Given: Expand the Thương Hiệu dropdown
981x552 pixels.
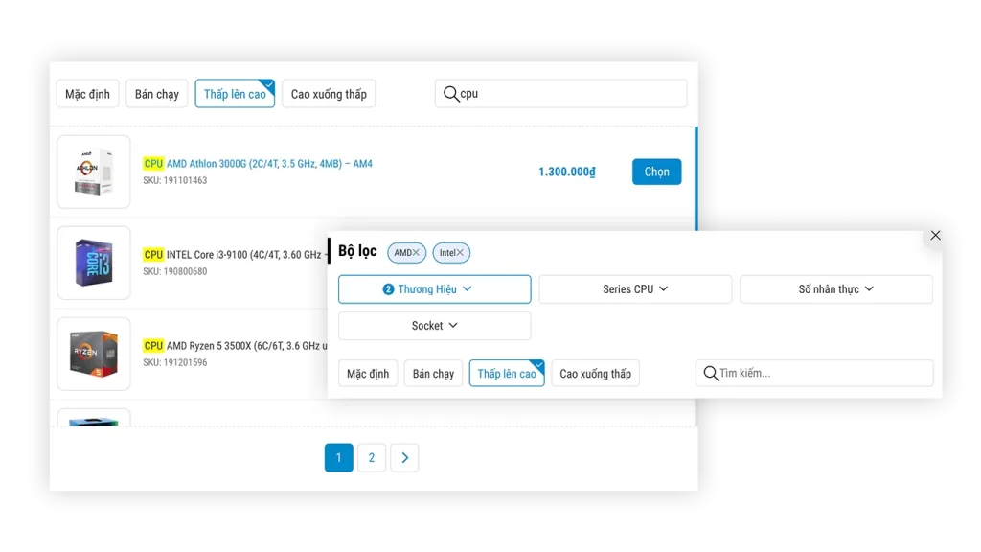Looking at the screenshot, I should click(x=434, y=289).
